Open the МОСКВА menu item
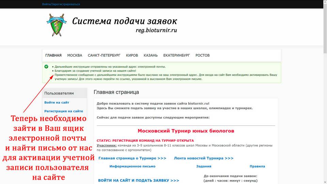This screenshot has height=184, width=327. (x=75, y=55)
